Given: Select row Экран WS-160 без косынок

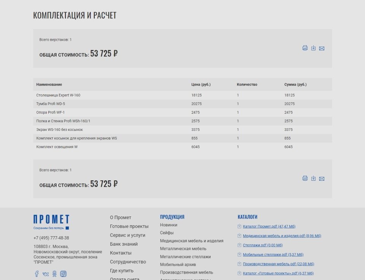Looking at the screenshot, I should [182, 129].
